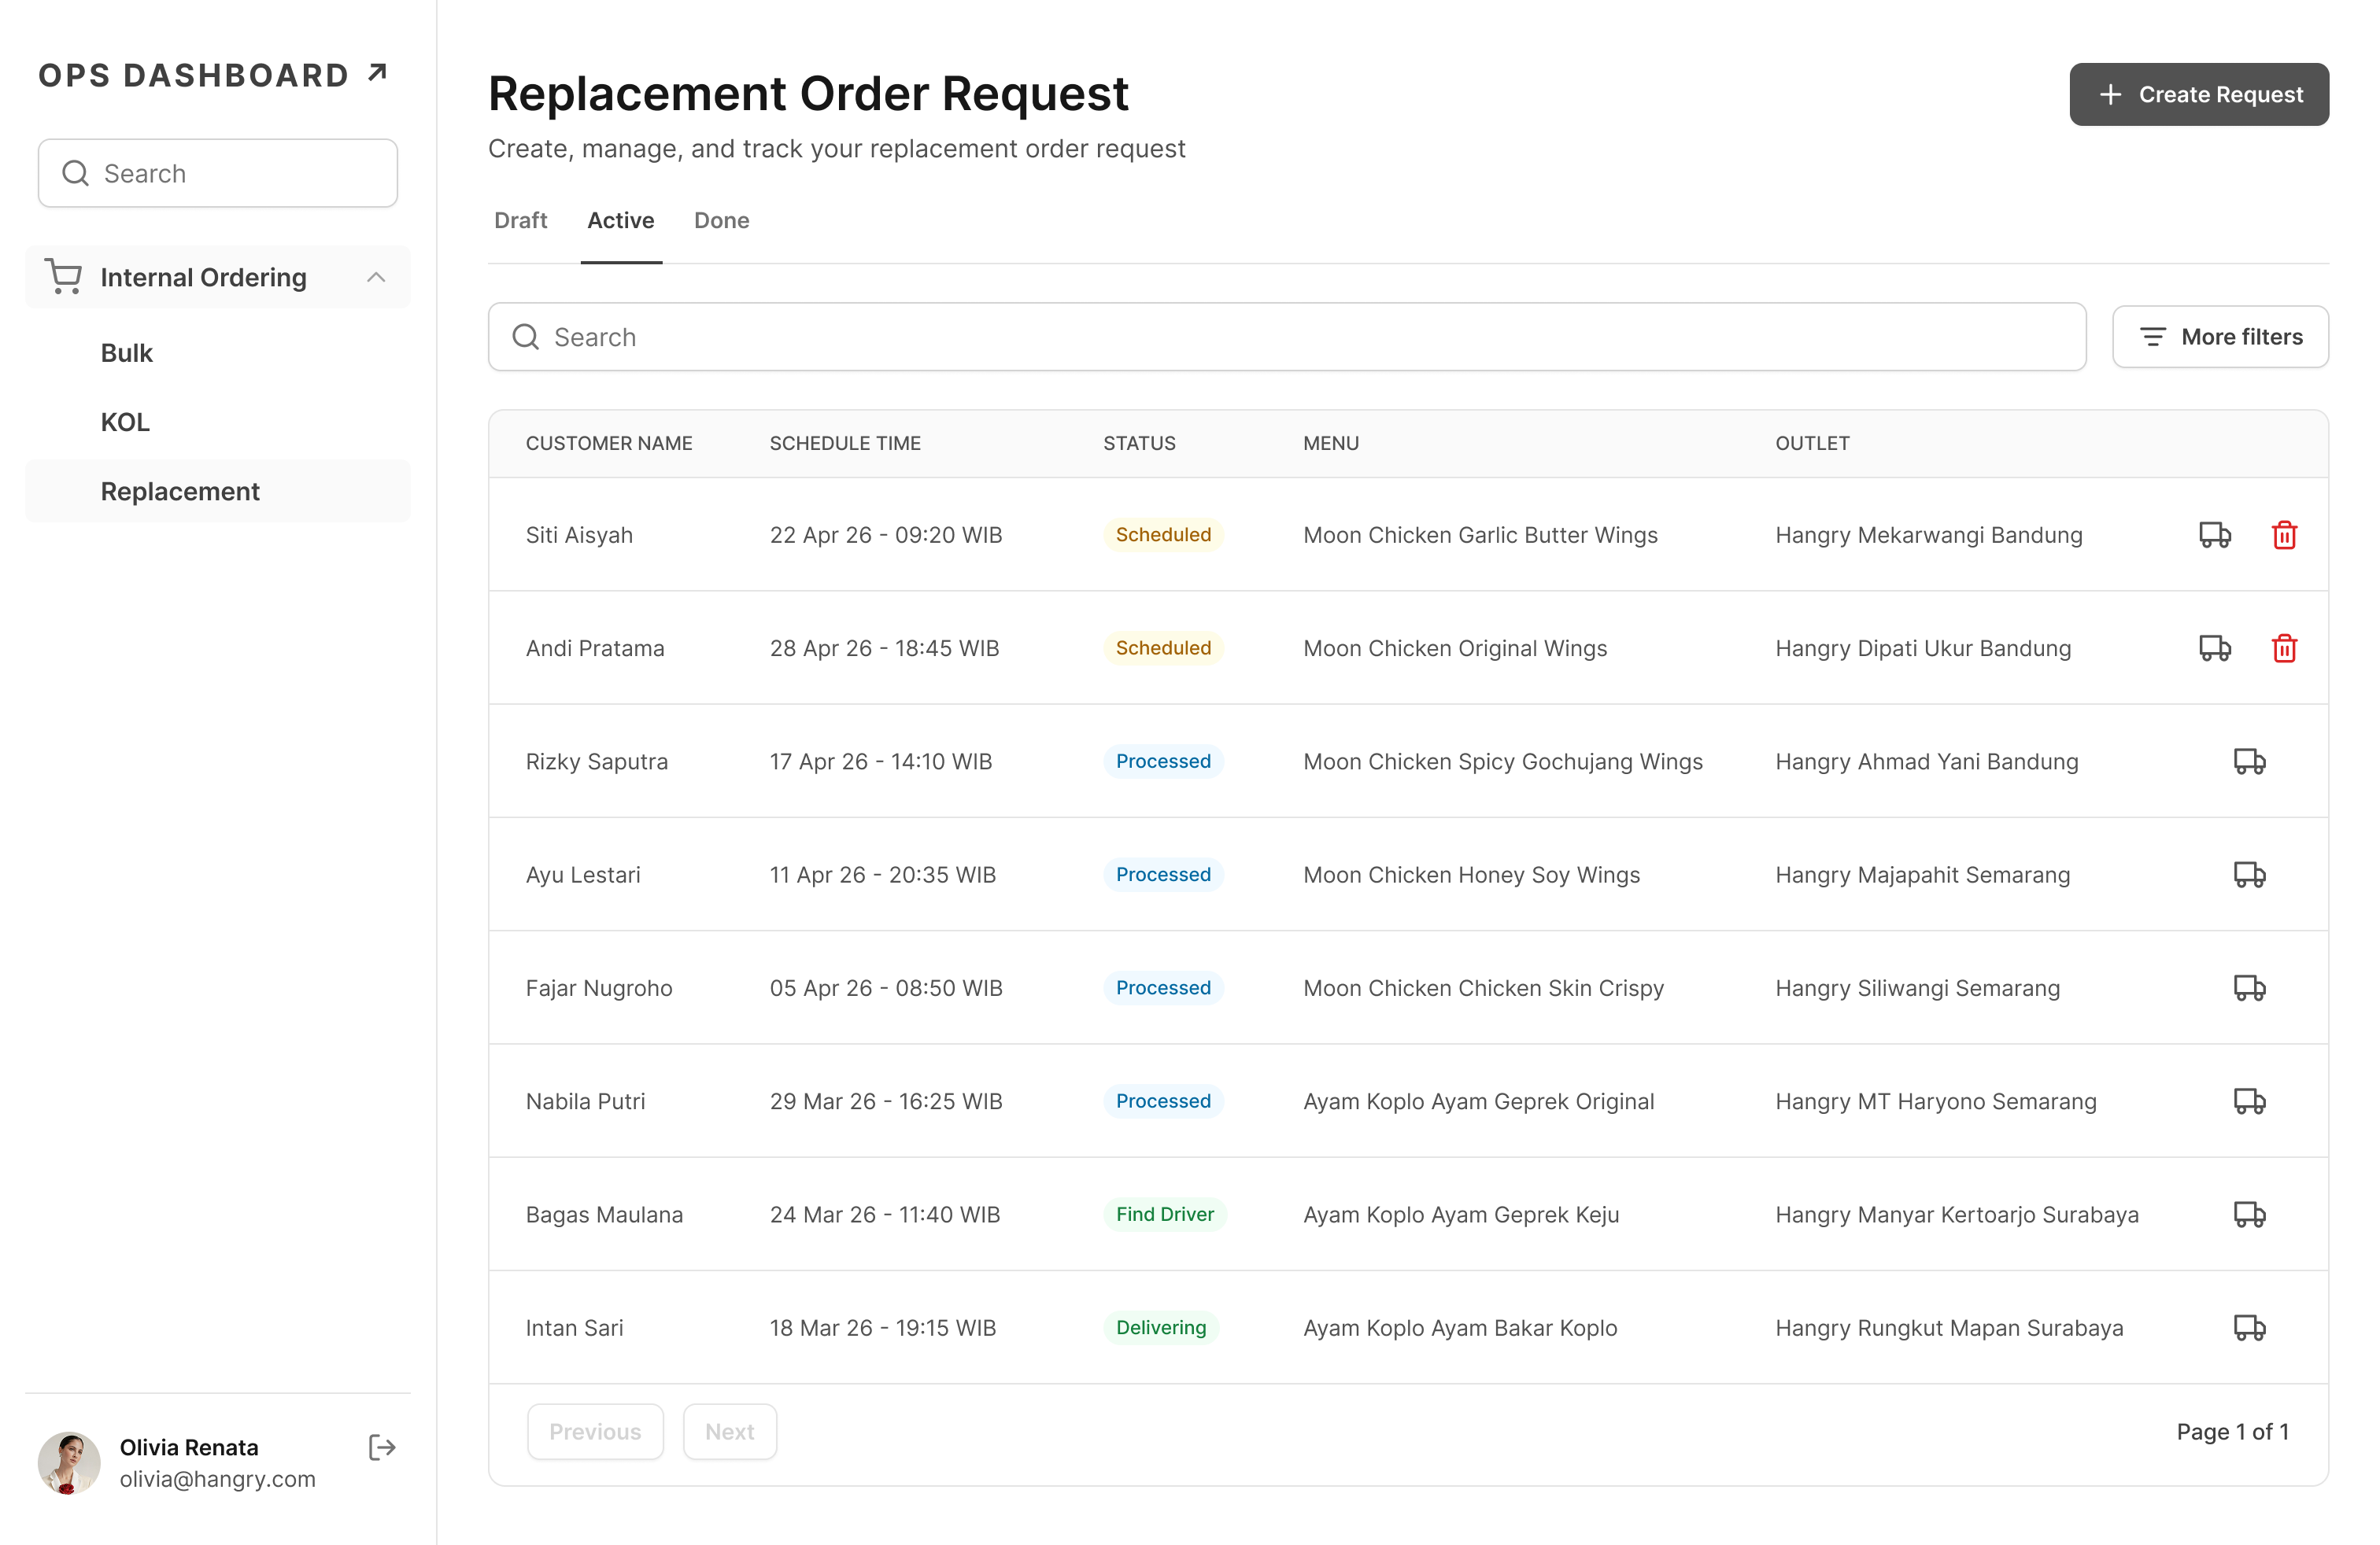Click Hangry Majapahit Semarang outlet
The image size is (2380, 1545).
point(1923,875)
